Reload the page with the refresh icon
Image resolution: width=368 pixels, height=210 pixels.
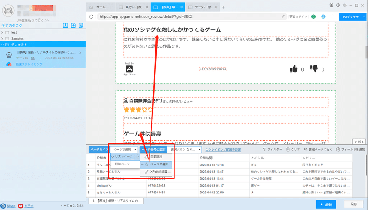click(91, 17)
